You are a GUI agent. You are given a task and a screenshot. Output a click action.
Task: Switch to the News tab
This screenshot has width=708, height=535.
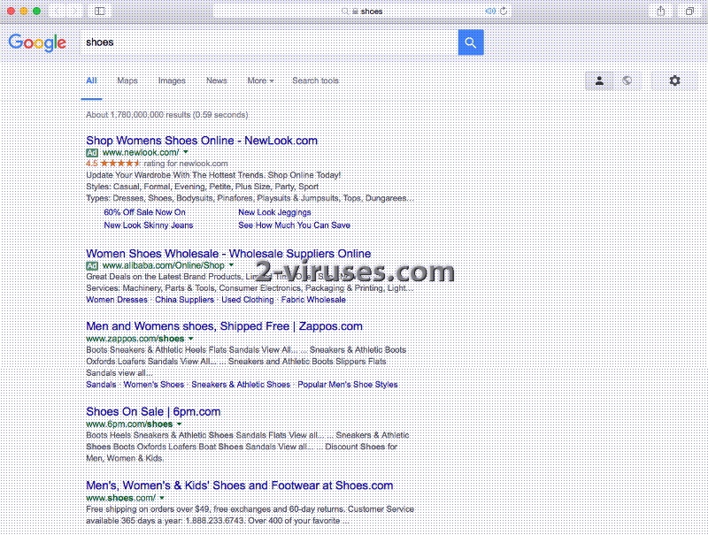click(216, 80)
